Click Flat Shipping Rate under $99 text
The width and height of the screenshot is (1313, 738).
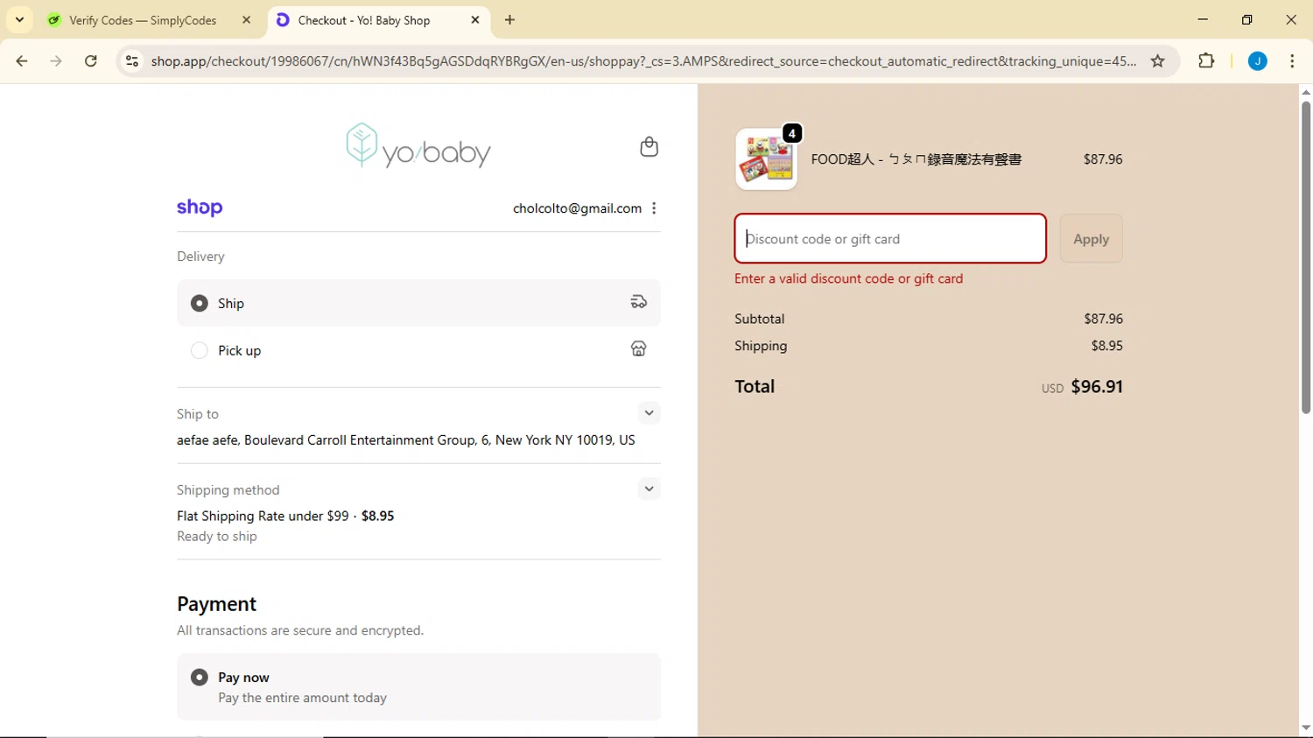(263, 516)
